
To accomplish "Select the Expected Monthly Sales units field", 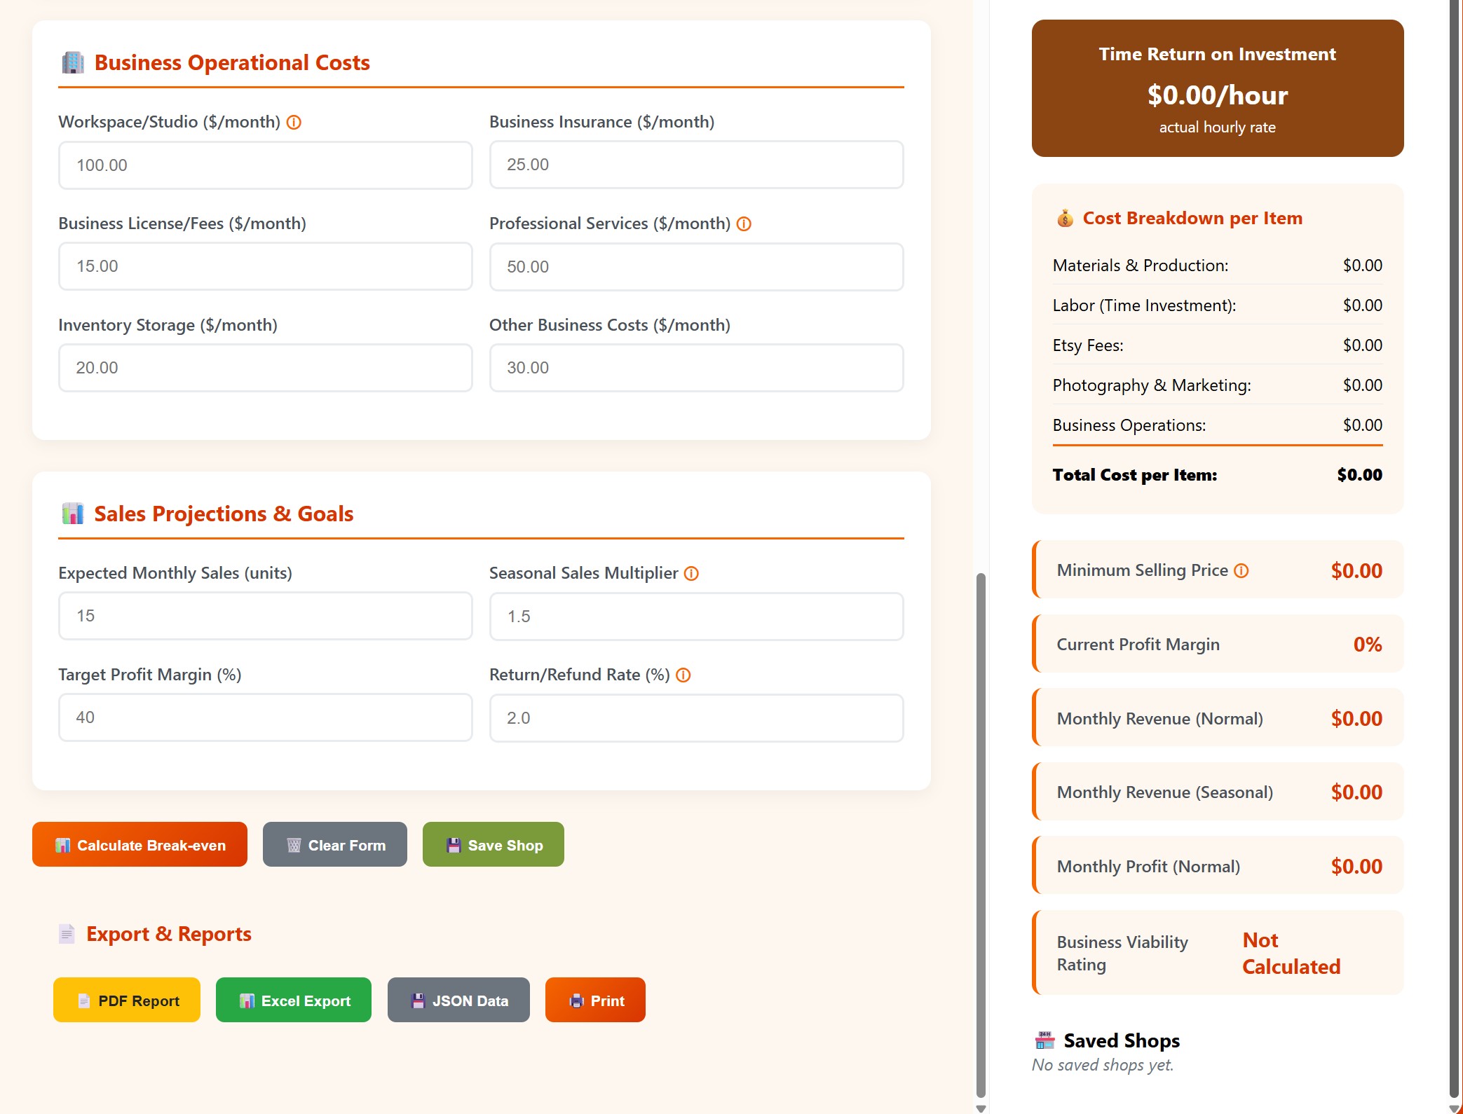I will coord(265,616).
